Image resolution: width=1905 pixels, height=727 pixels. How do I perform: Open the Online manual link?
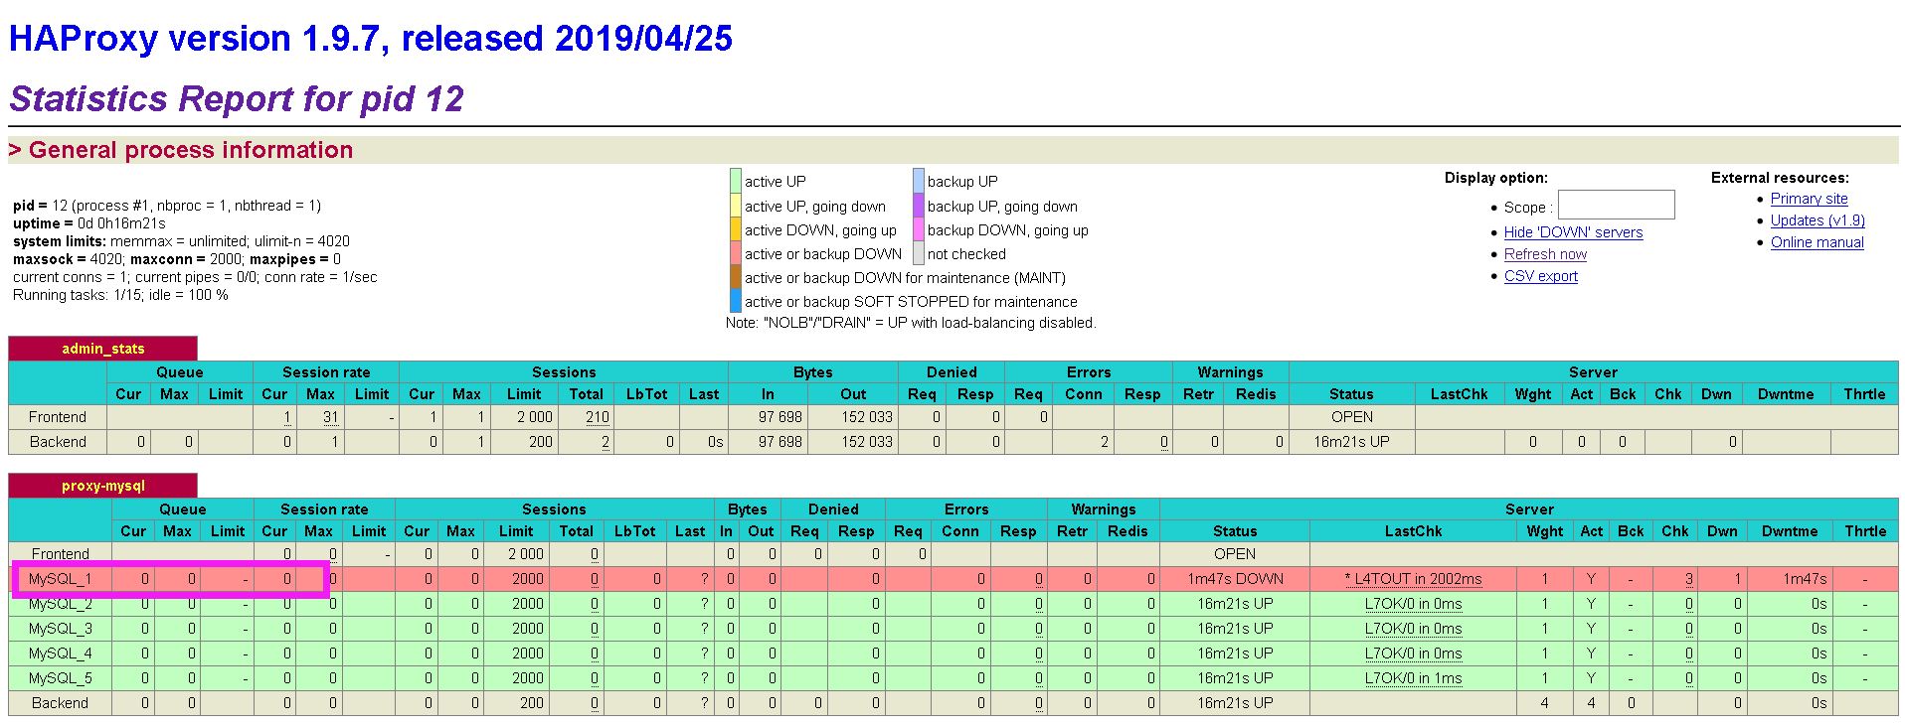[1817, 242]
